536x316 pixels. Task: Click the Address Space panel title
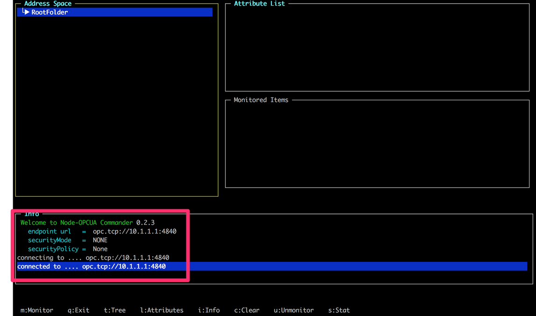point(48,4)
